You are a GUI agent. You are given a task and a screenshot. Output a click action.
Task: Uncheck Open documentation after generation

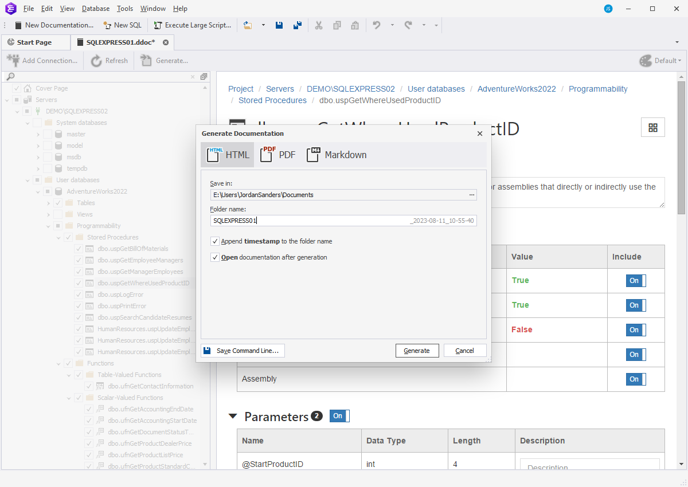(x=215, y=257)
